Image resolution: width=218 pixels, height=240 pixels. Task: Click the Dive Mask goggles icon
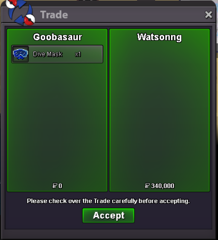point(20,54)
